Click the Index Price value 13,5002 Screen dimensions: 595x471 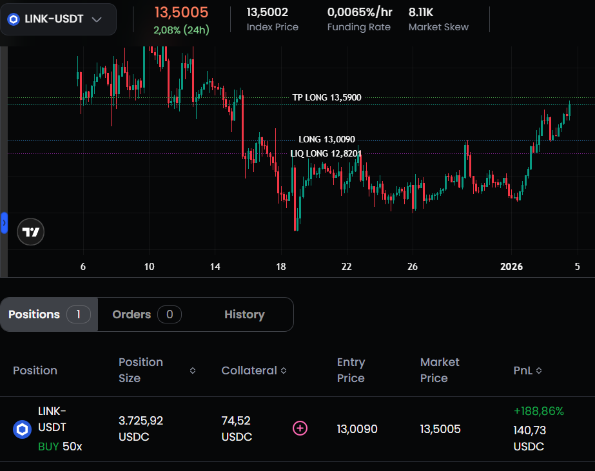click(267, 12)
